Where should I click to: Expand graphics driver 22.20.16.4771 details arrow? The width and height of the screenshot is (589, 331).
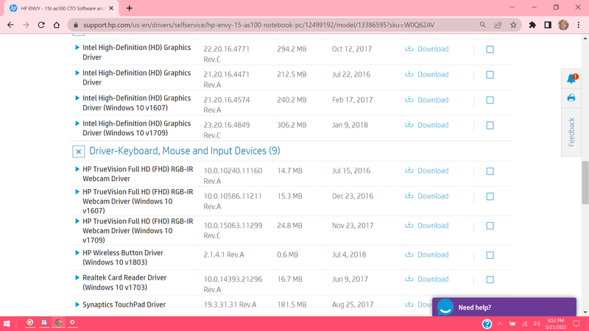coord(77,47)
